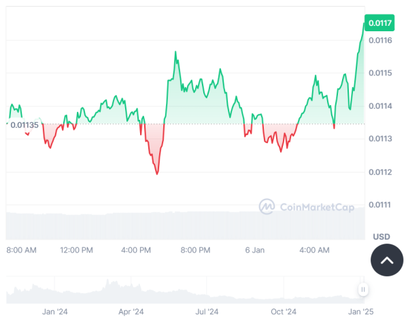Screen dimensions: 408x323
Task: Click Jul '24 on the overview timeline
Action: pyautogui.click(x=207, y=311)
